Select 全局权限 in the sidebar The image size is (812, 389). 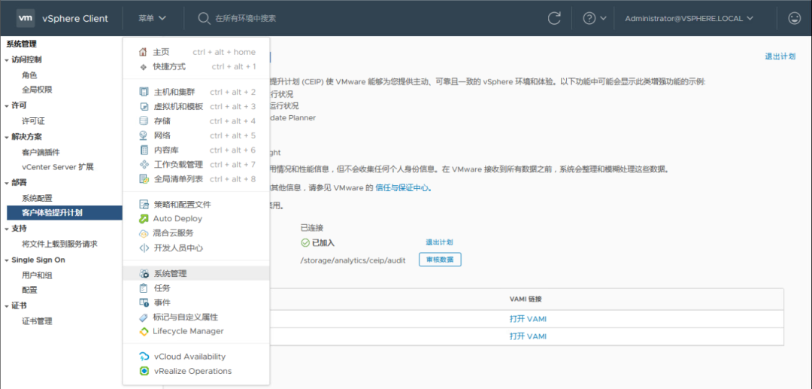pos(38,90)
